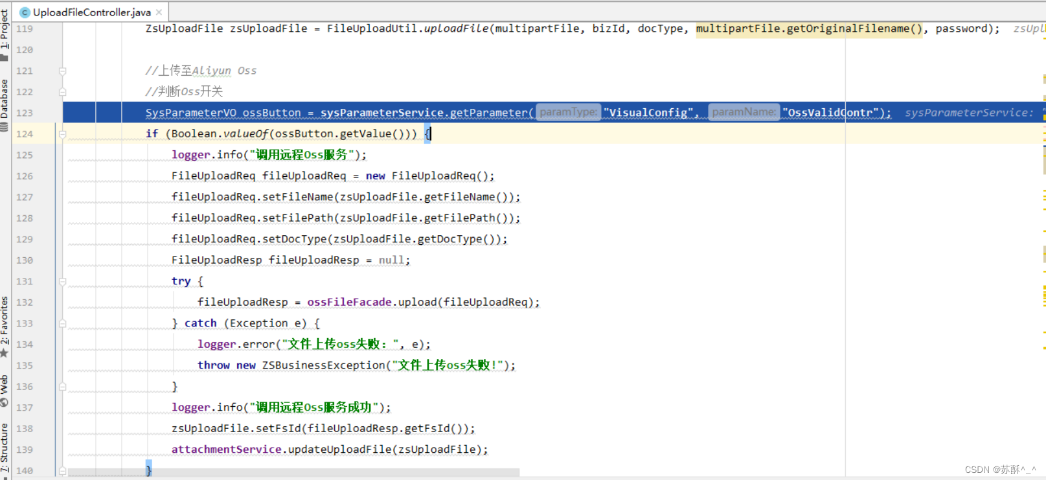The height and width of the screenshot is (480, 1046).
Task: Click the paramName inlay hint
Action: (x=744, y=112)
